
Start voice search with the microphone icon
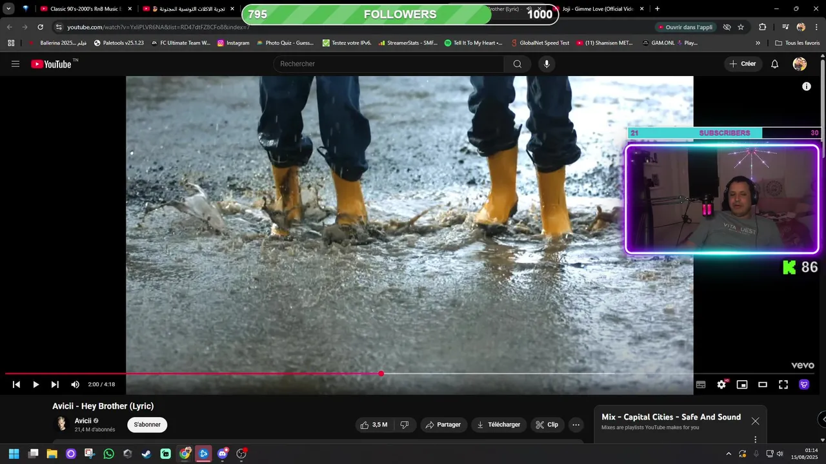tap(547, 64)
